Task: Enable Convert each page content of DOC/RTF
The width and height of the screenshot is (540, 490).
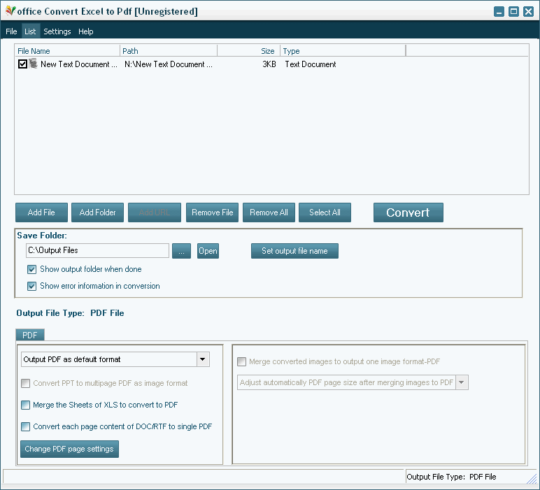Action: 26,426
